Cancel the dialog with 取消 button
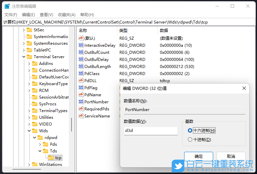This screenshot has height=174, width=257. 231,156
